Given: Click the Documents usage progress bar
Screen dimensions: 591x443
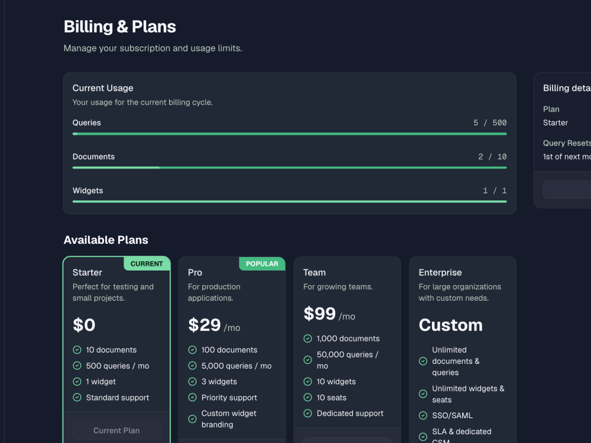Looking at the screenshot, I should coord(290,168).
